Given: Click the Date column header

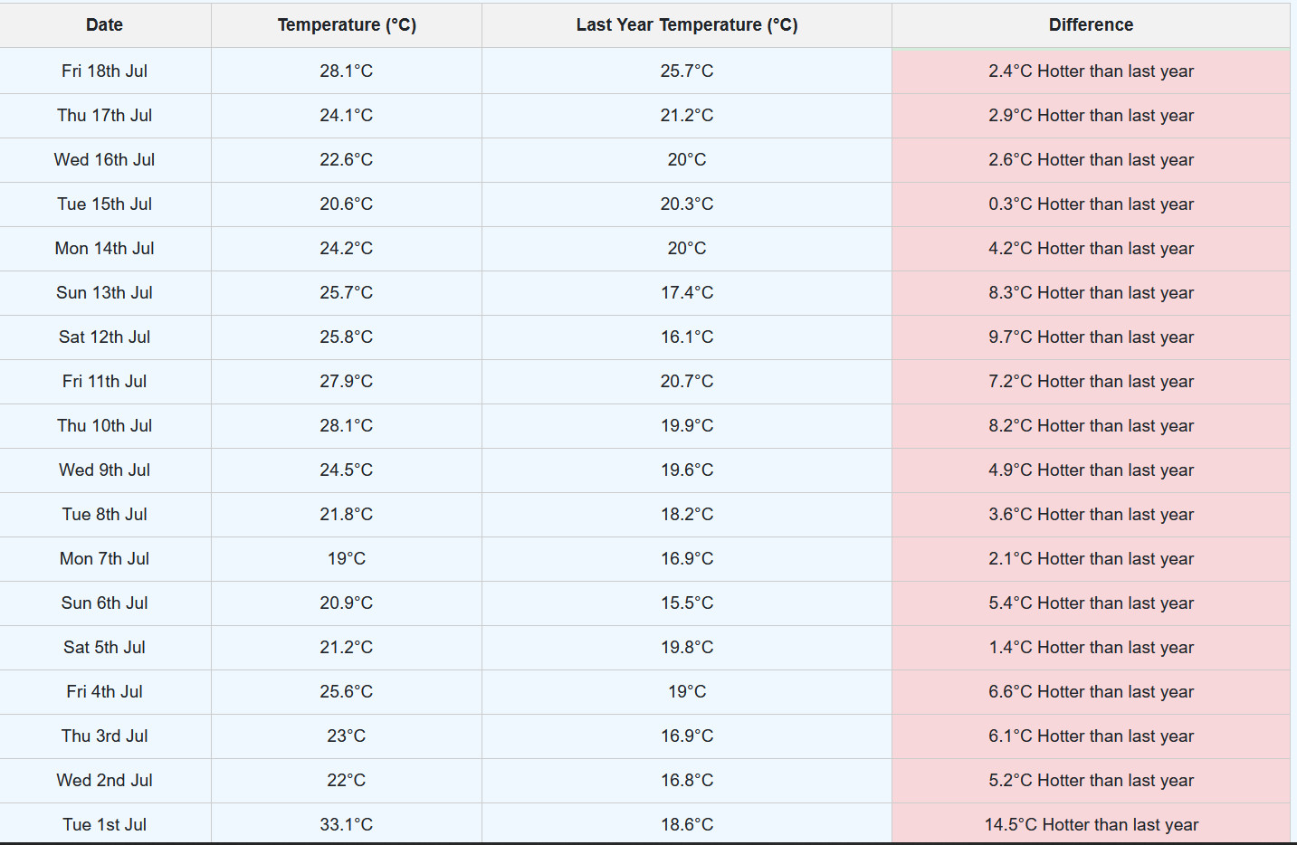Looking at the screenshot, I should tap(104, 25).
